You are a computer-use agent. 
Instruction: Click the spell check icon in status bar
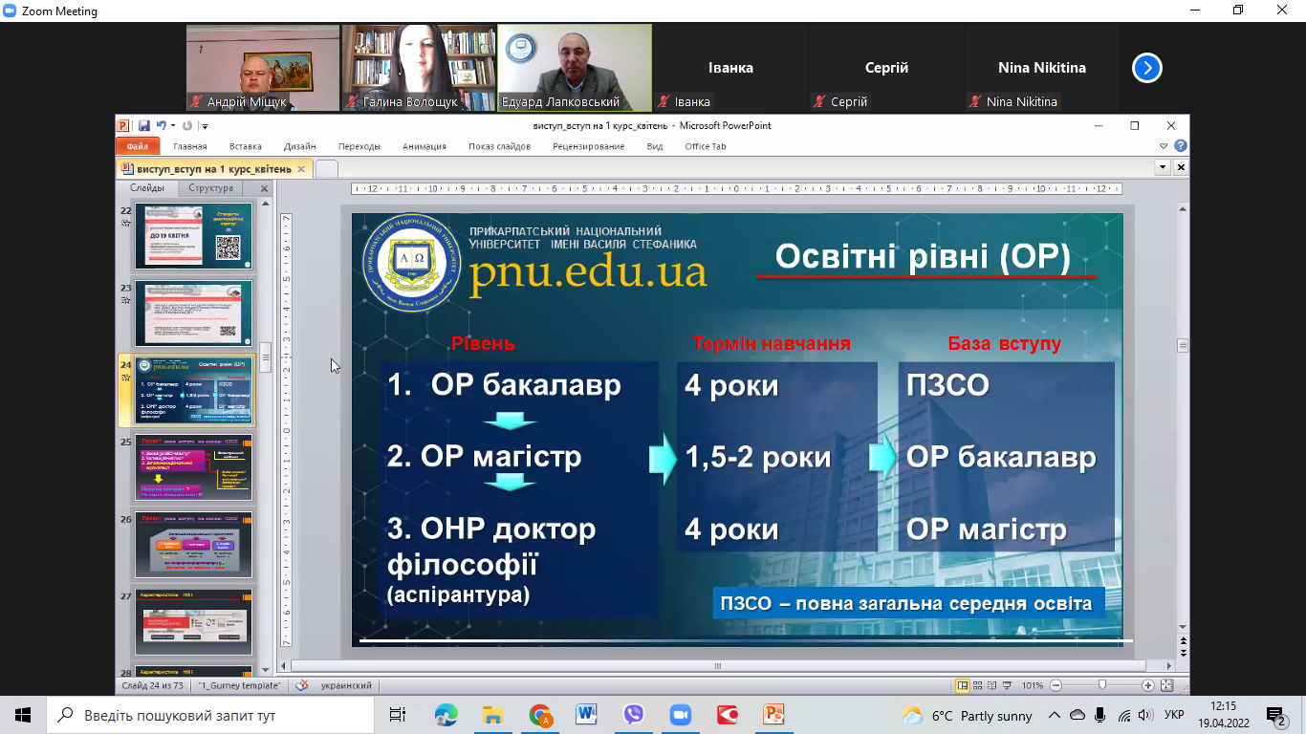pyautogui.click(x=302, y=685)
